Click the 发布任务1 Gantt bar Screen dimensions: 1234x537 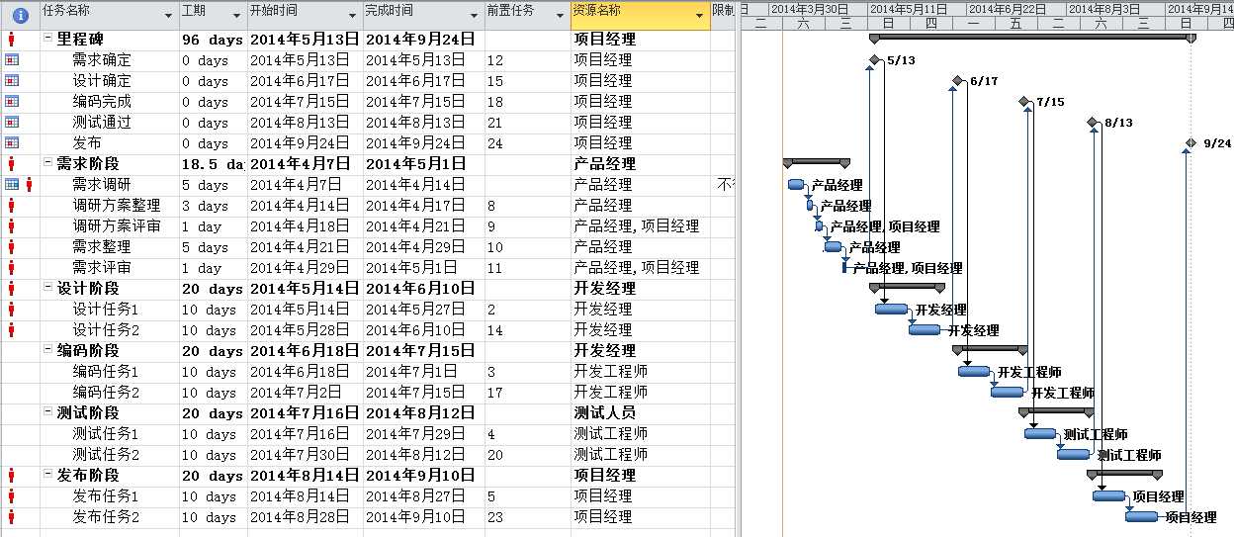click(x=1109, y=496)
